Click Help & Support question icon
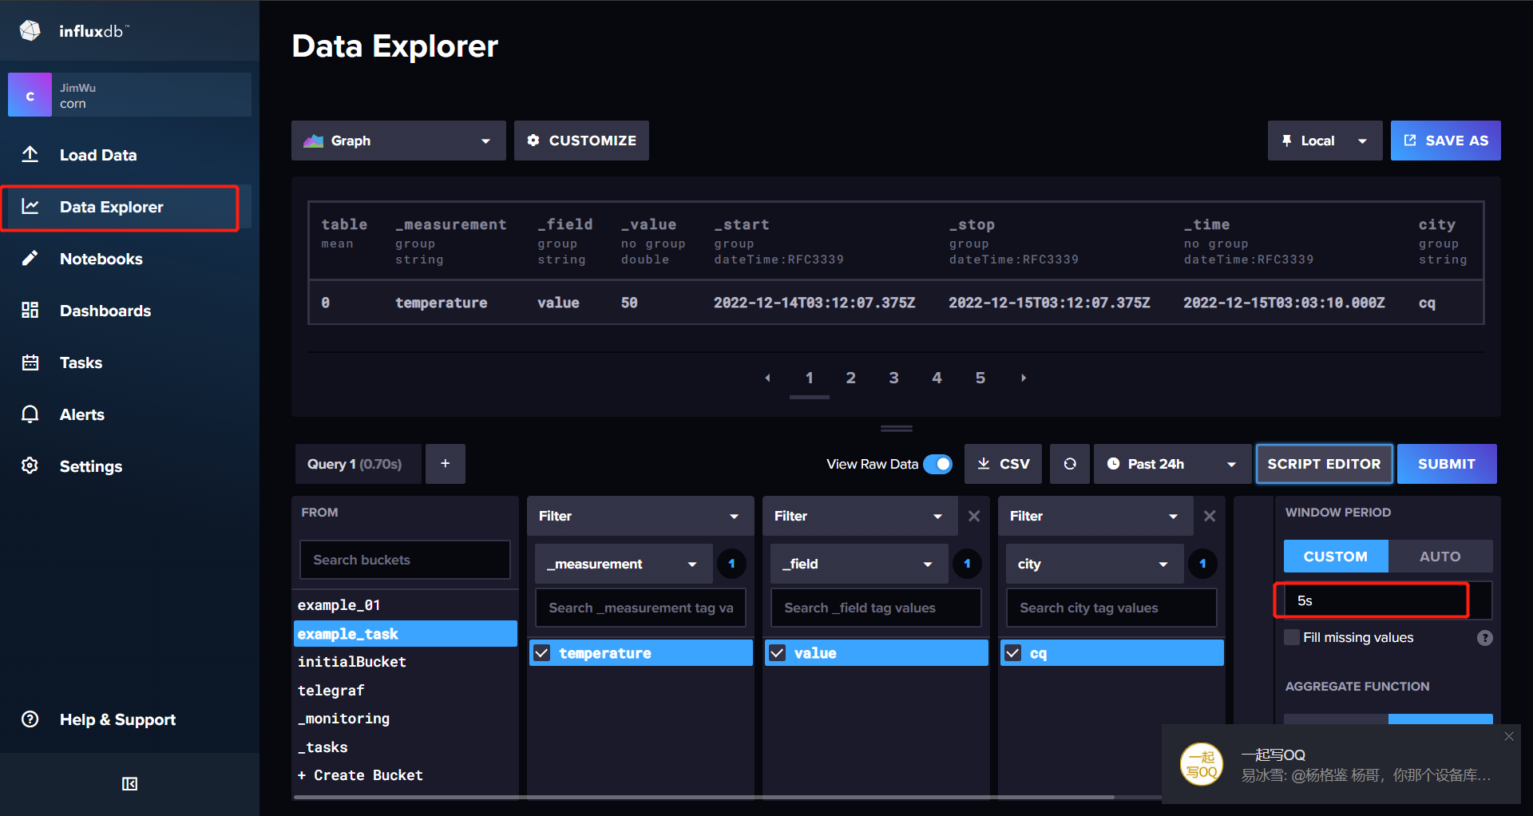This screenshot has width=1533, height=816. (x=30, y=719)
